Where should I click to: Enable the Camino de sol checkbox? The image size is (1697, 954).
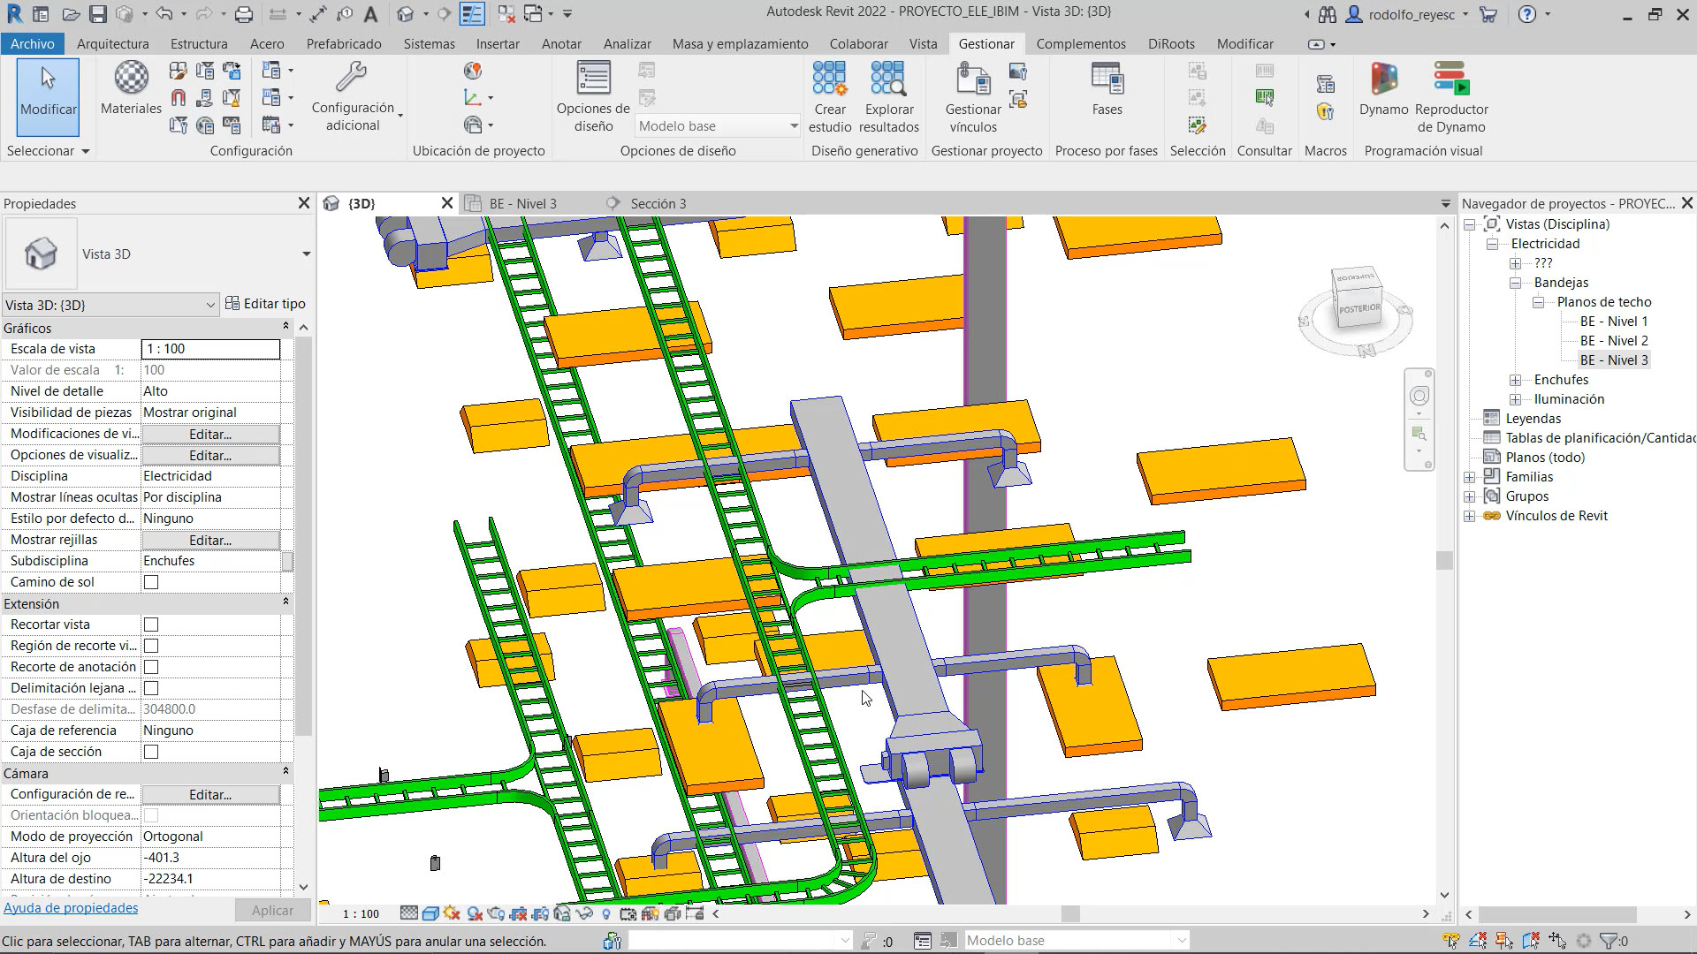pyautogui.click(x=150, y=581)
